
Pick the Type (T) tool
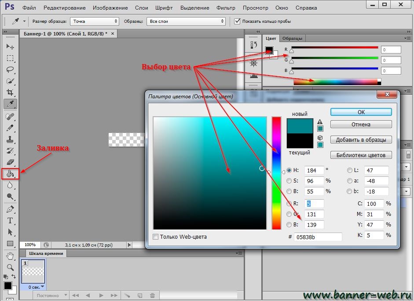[10, 220]
